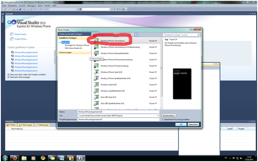Click Open File folder icon in toolbar

[x=13, y=9]
